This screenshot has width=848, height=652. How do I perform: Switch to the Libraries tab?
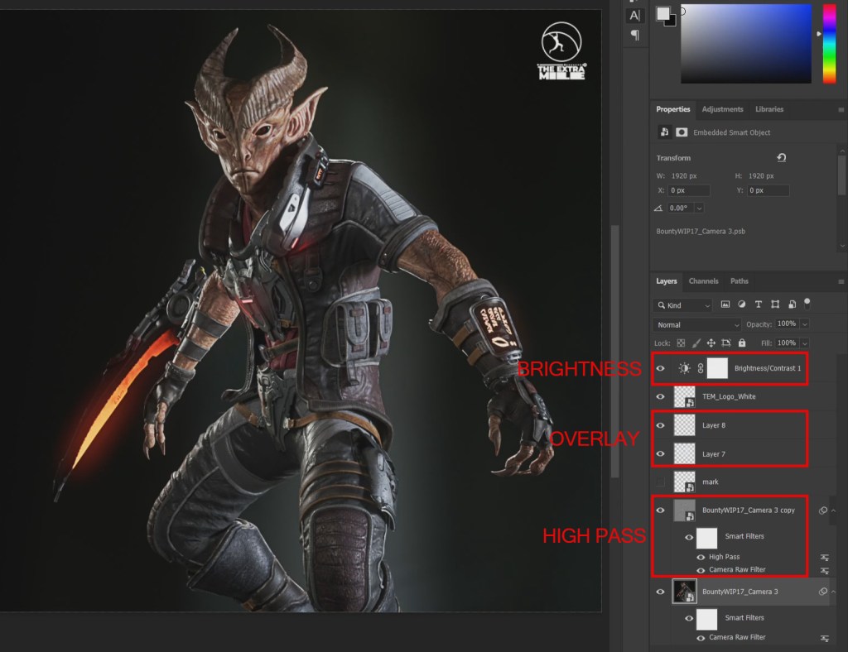pyautogui.click(x=769, y=109)
